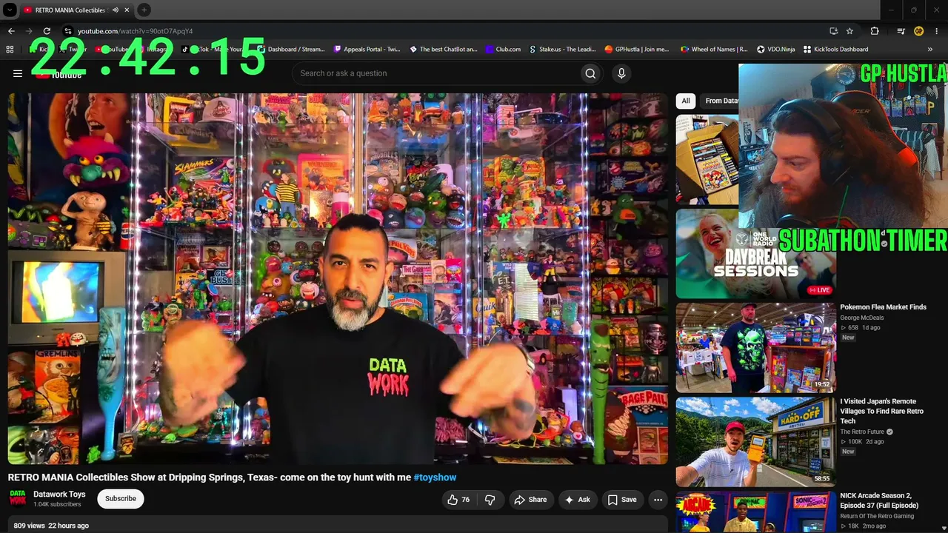The height and width of the screenshot is (533, 948).
Task: Share the video
Action: 530,500
